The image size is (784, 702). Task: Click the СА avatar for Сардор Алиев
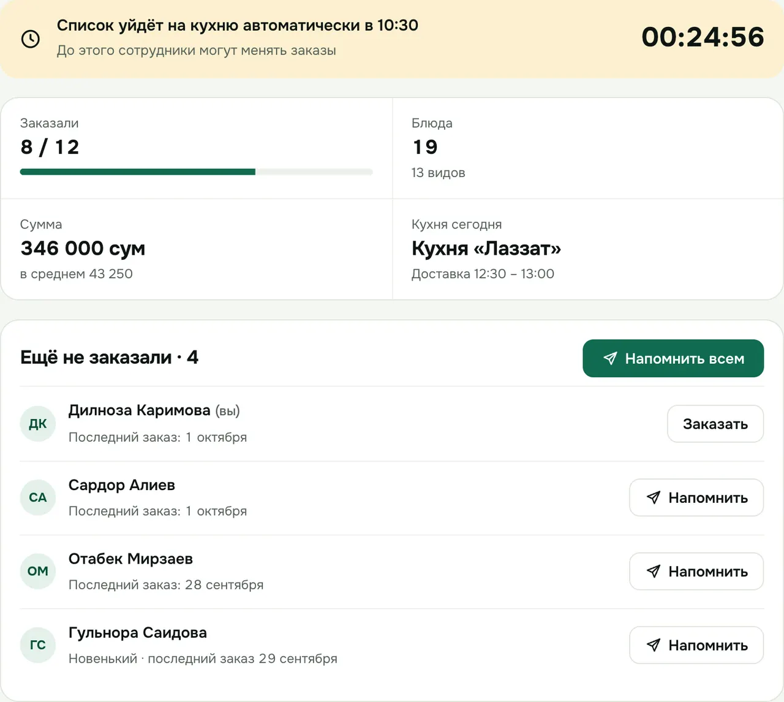pos(38,497)
